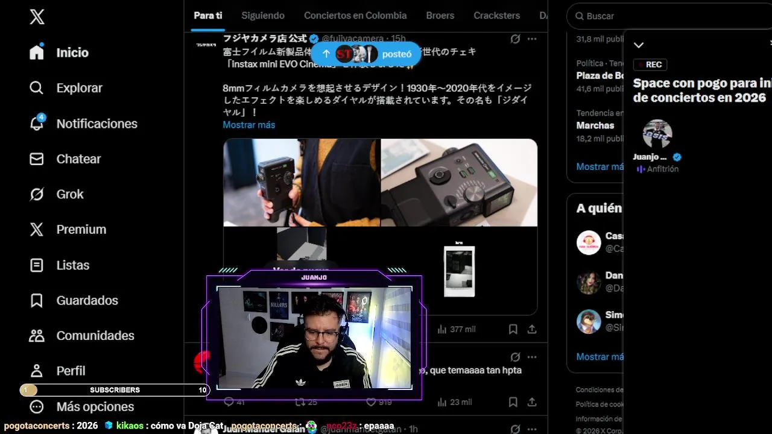This screenshot has height=434, width=772.
Task: Open instax print photo thumbnail
Action: tap(459, 271)
